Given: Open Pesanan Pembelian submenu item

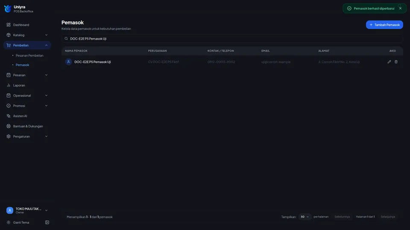Looking at the screenshot, I should 29,55.
